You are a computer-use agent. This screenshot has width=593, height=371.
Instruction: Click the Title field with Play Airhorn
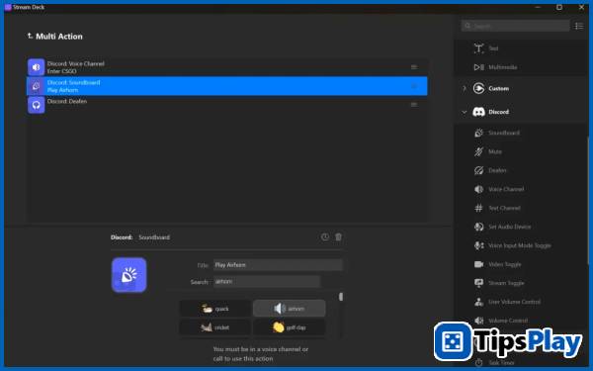(278, 265)
